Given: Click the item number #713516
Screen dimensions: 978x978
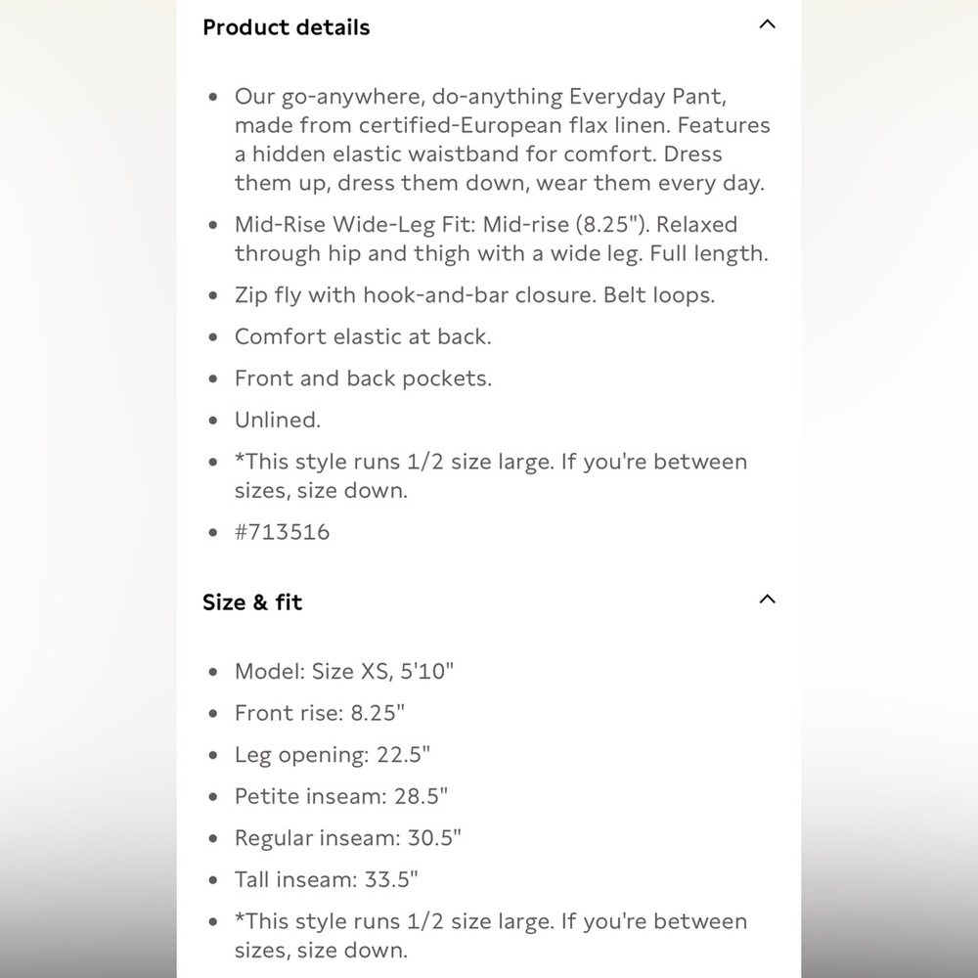Looking at the screenshot, I should pyautogui.click(x=282, y=532).
